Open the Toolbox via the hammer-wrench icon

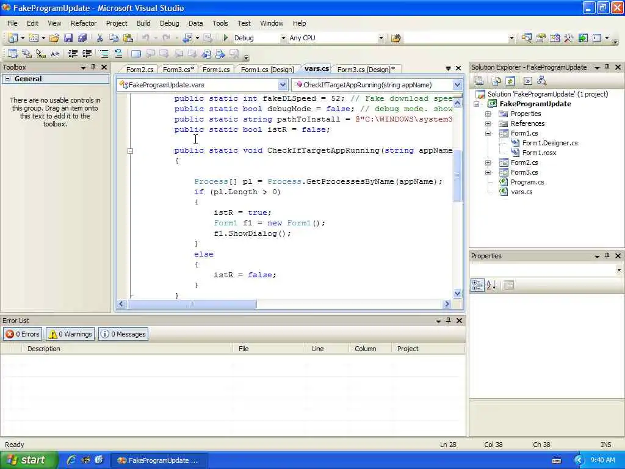point(568,38)
